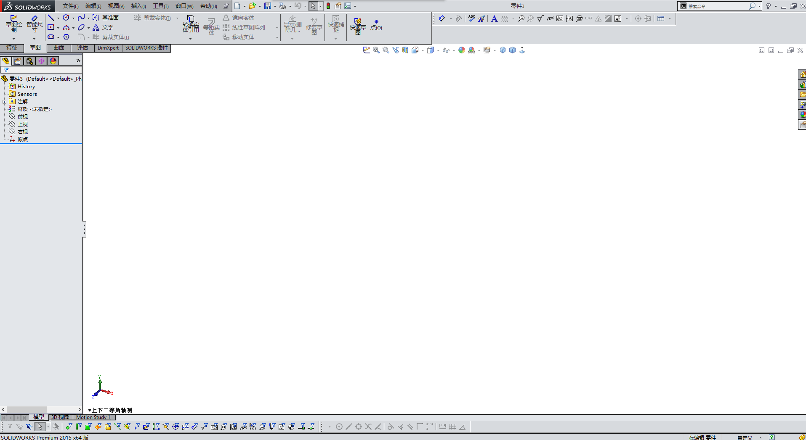Click the Section View icon
Viewport: 806px width, 440px height.
(405, 50)
